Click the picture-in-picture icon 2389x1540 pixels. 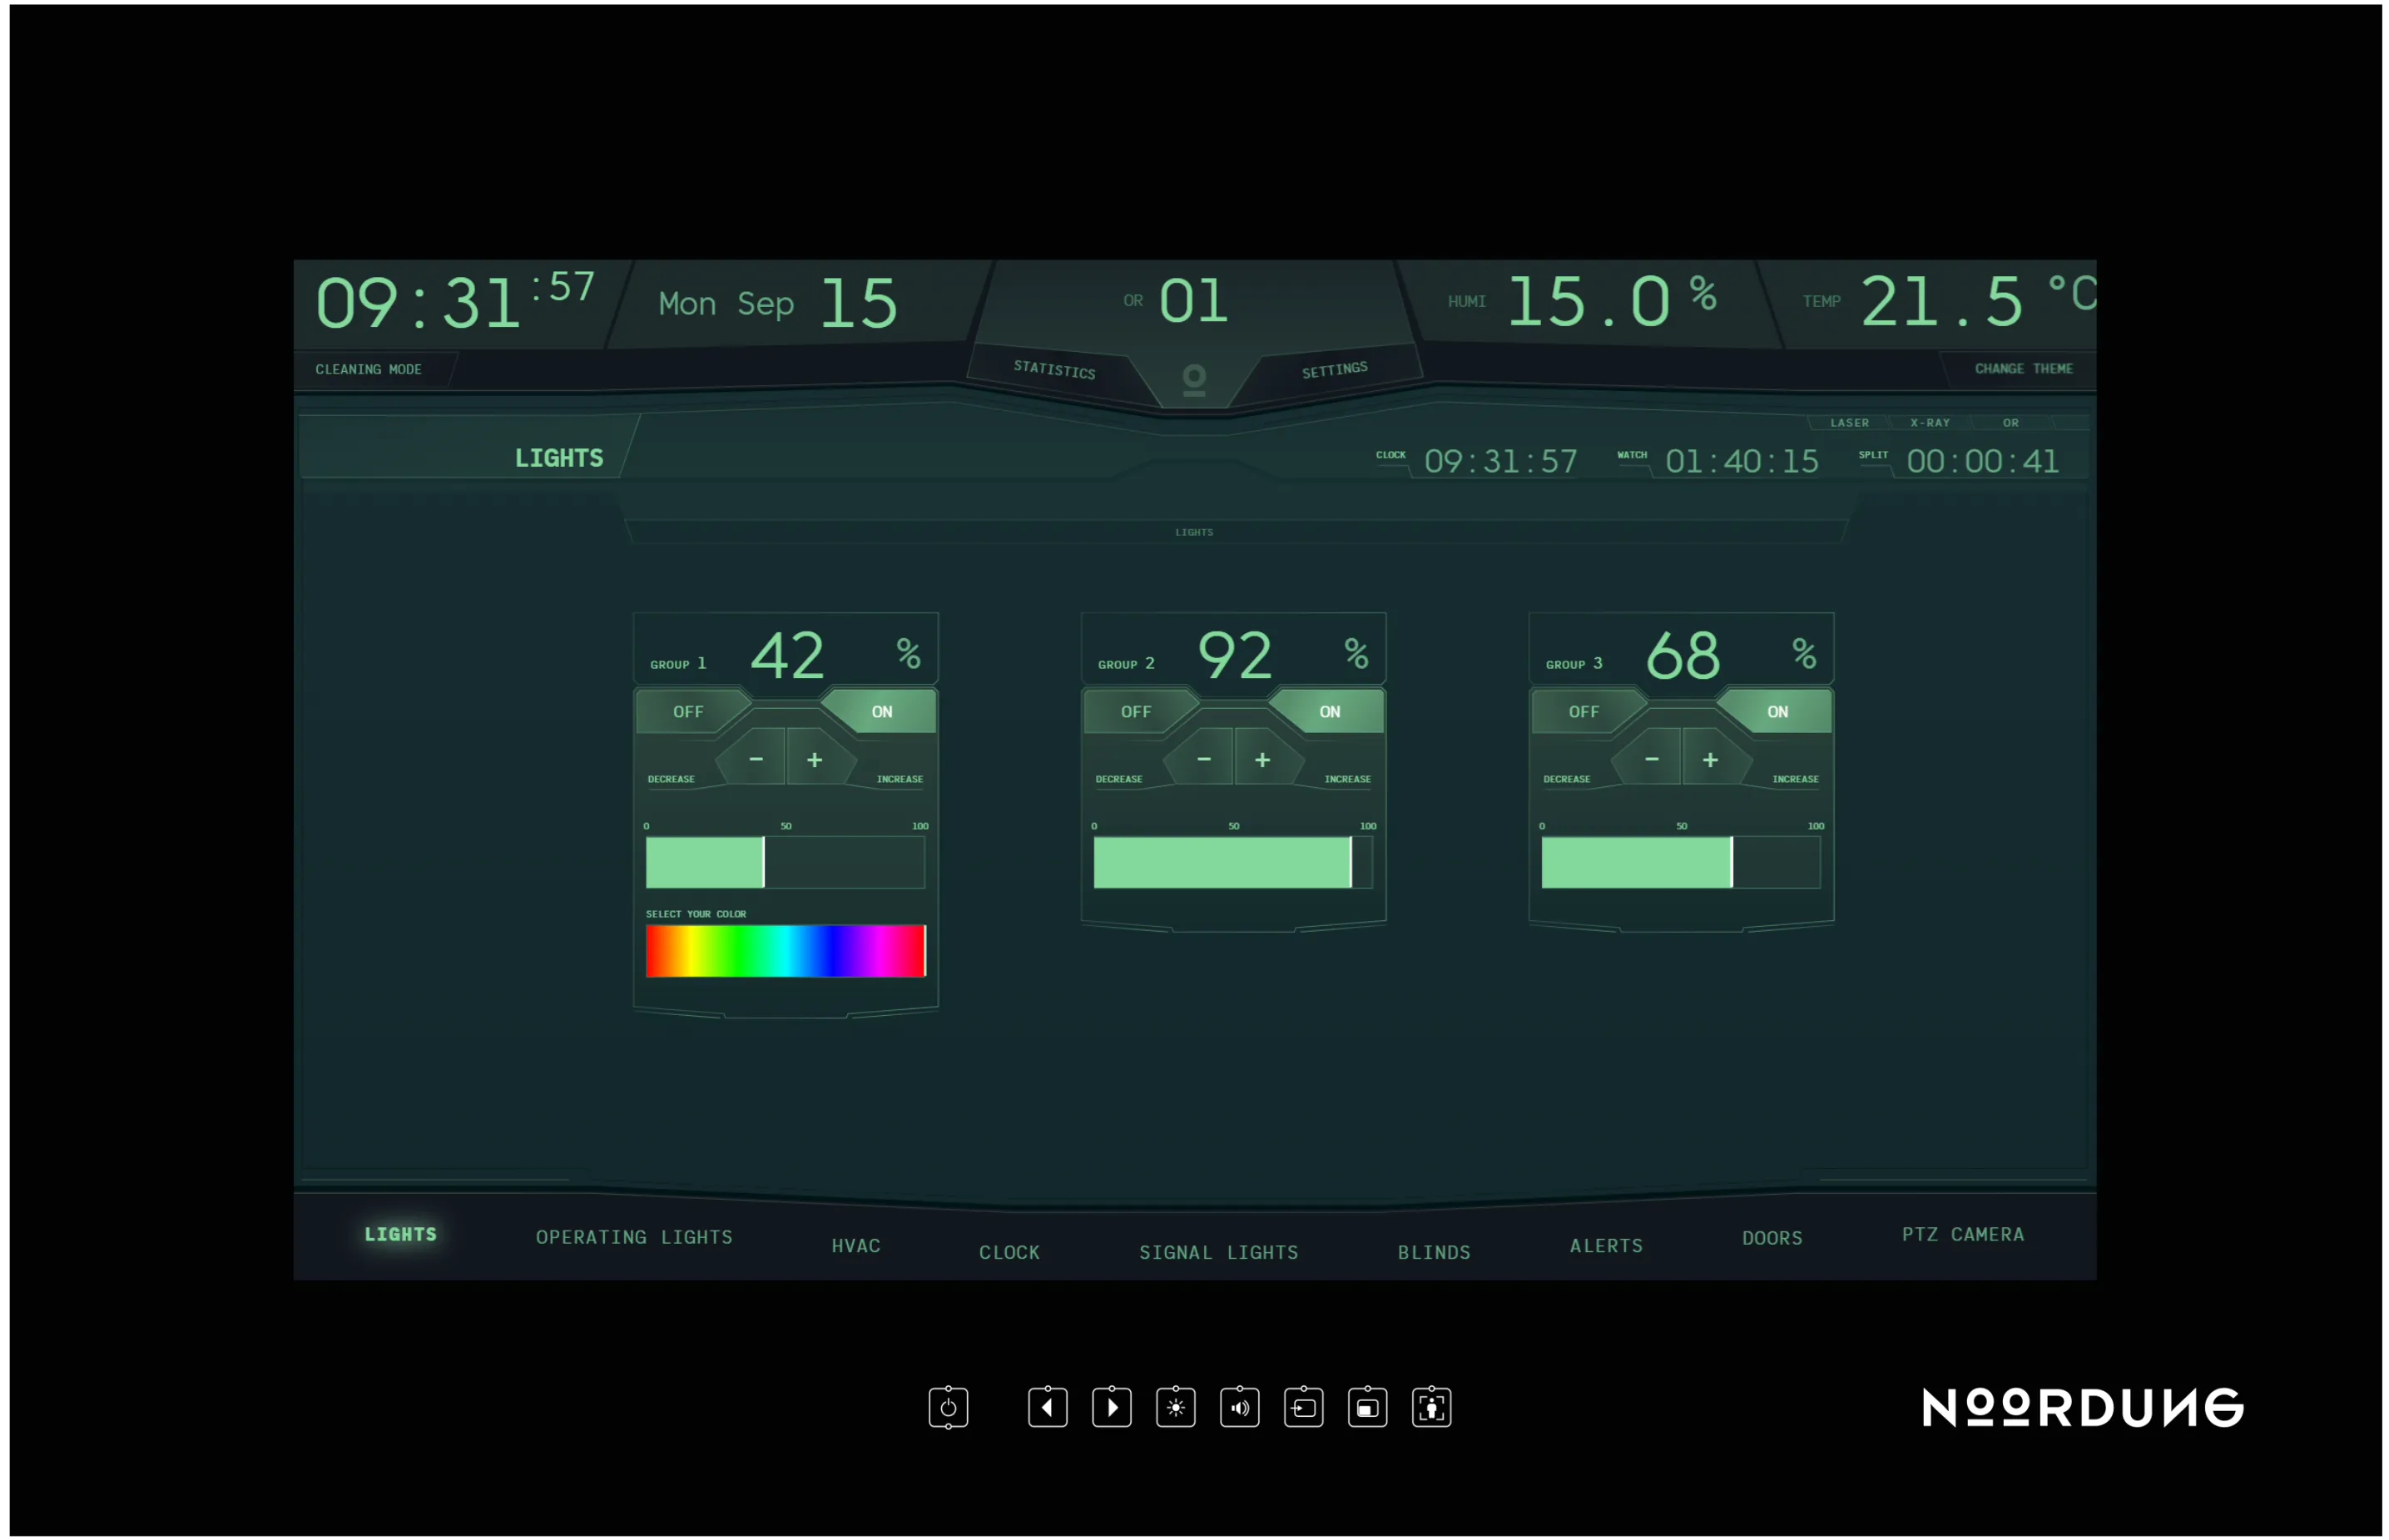pyautogui.click(x=1367, y=1408)
